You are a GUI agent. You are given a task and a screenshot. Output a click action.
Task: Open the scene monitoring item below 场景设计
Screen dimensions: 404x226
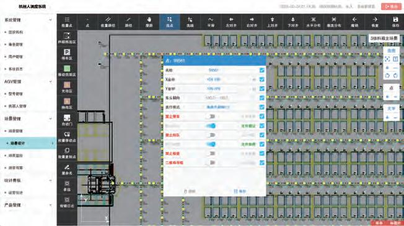pyautogui.click(x=15, y=156)
